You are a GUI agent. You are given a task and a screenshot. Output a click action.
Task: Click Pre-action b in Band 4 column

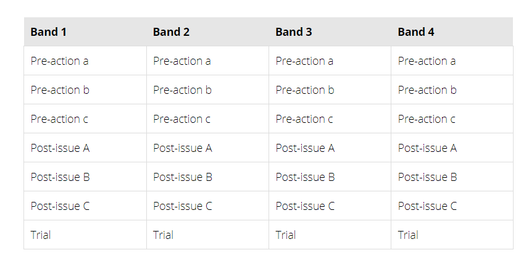coord(427,90)
